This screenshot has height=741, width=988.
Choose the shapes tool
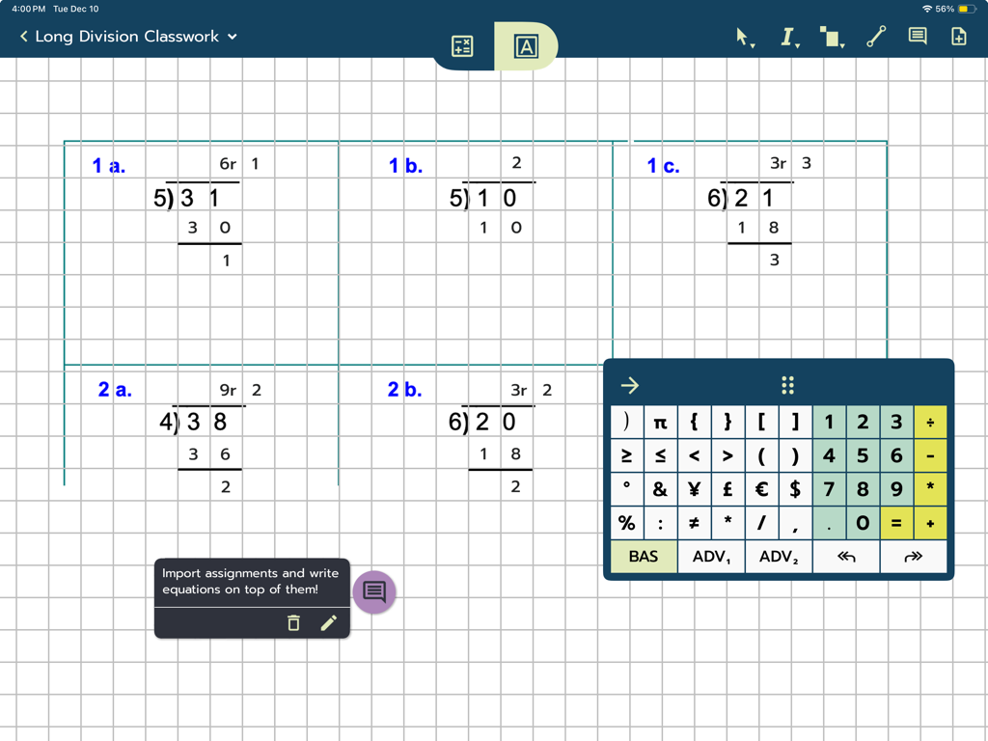828,36
